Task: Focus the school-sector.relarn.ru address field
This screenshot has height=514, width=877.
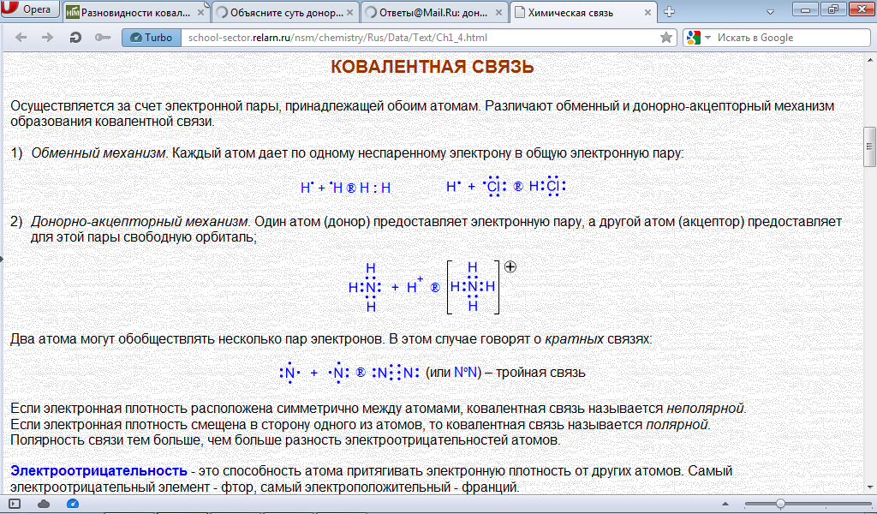Action: click(x=420, y=38)
